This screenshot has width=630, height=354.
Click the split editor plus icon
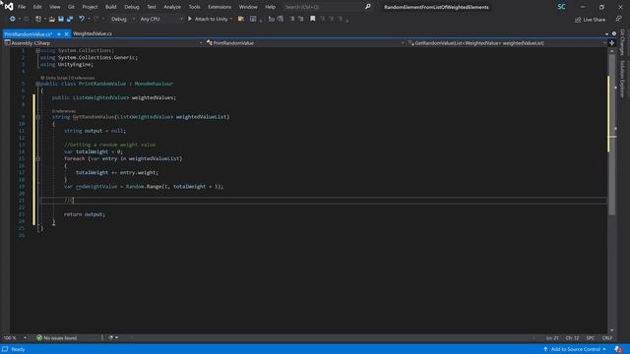(612, 43)
